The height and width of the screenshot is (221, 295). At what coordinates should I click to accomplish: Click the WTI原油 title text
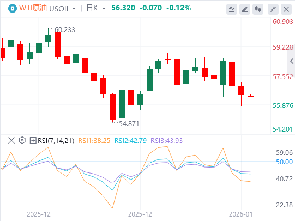point(33,8)
